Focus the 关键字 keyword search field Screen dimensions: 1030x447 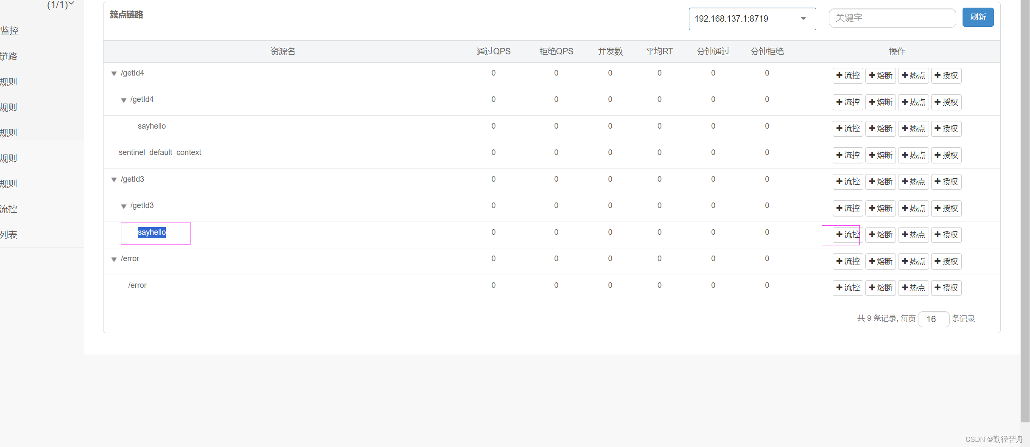892,18
